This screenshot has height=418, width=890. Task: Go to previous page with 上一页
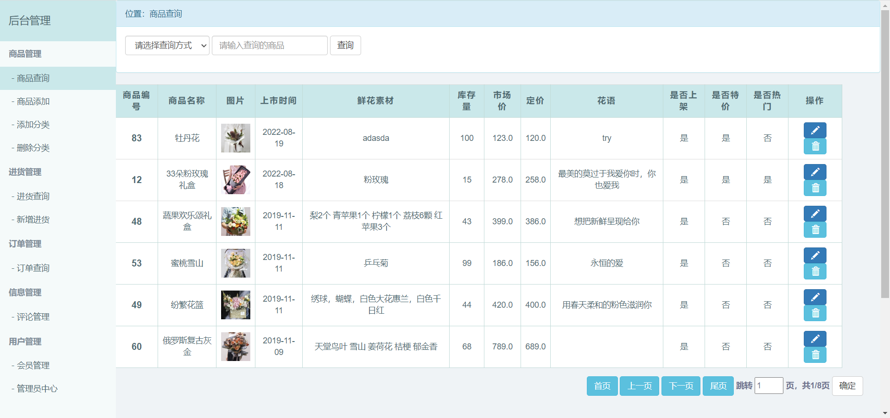[639, 386]
